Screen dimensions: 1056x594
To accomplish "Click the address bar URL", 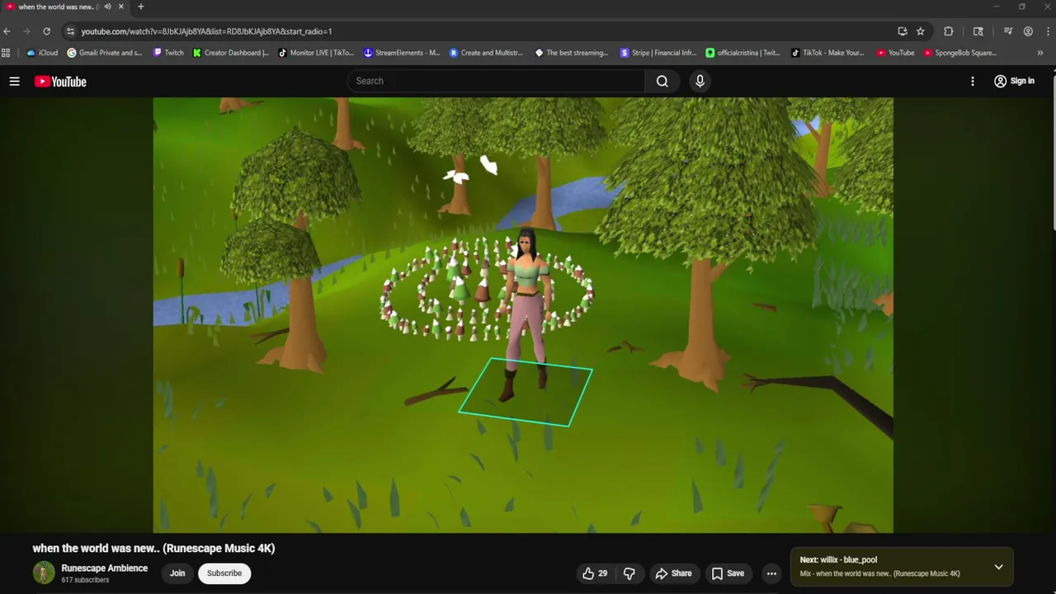I will (x=206, y=31).
